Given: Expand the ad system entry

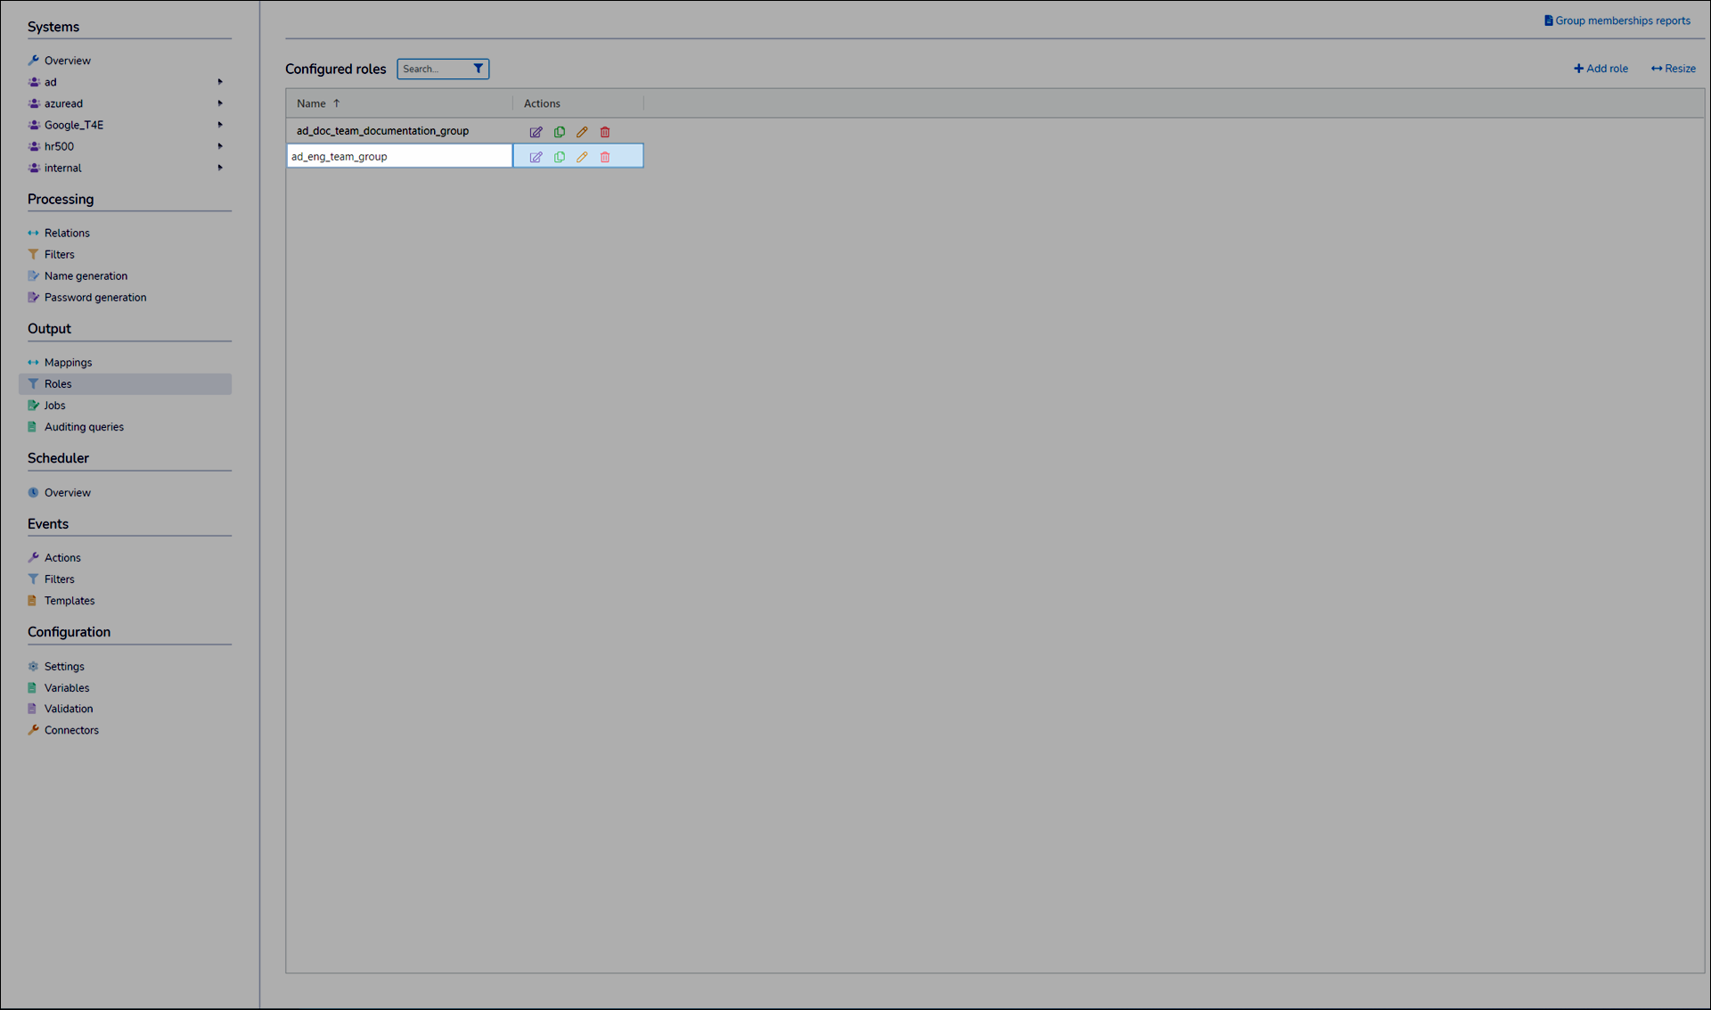Looking at the screenshot, I should pos(219,81).
